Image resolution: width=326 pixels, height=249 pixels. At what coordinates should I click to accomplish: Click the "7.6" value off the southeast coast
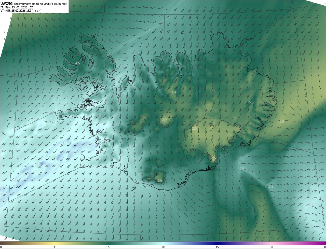coord(242,168)
